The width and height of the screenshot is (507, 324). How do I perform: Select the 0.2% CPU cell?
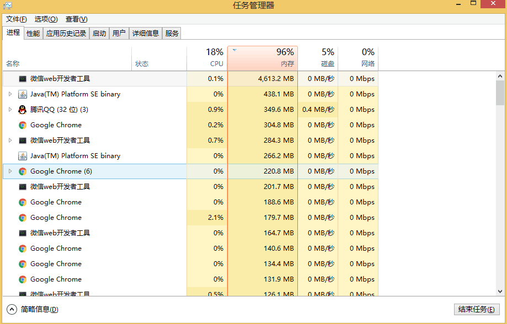(207, 125)
